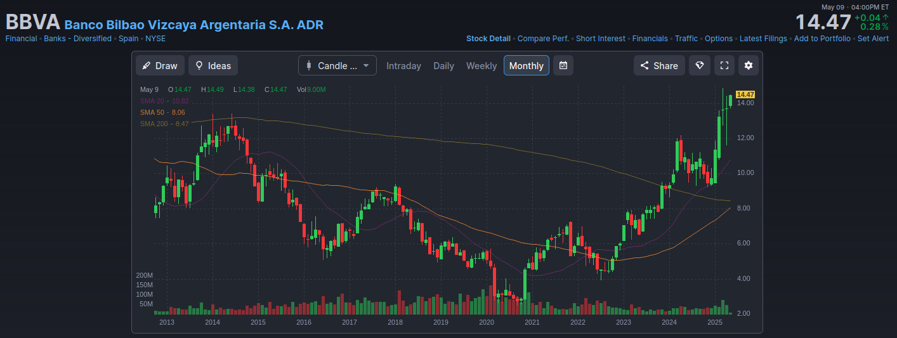The image size is (897, 338).
Task: Click the 0.28% percent change value
Action: pos(875,27)
